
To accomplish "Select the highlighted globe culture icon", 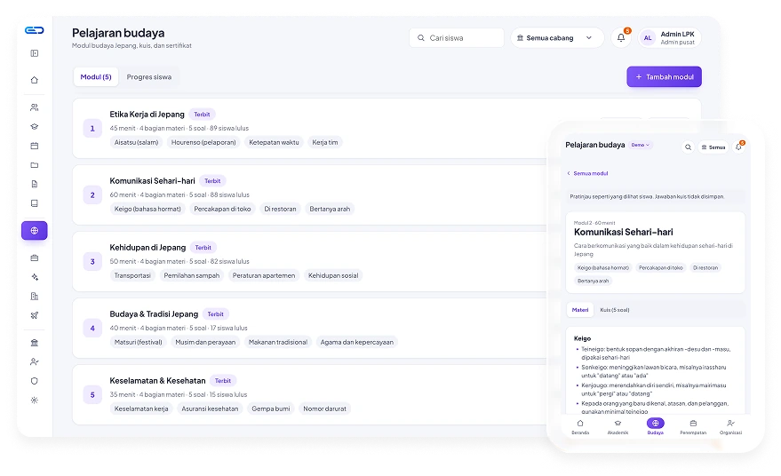I will pyautogui.click(x=35, y=231).
